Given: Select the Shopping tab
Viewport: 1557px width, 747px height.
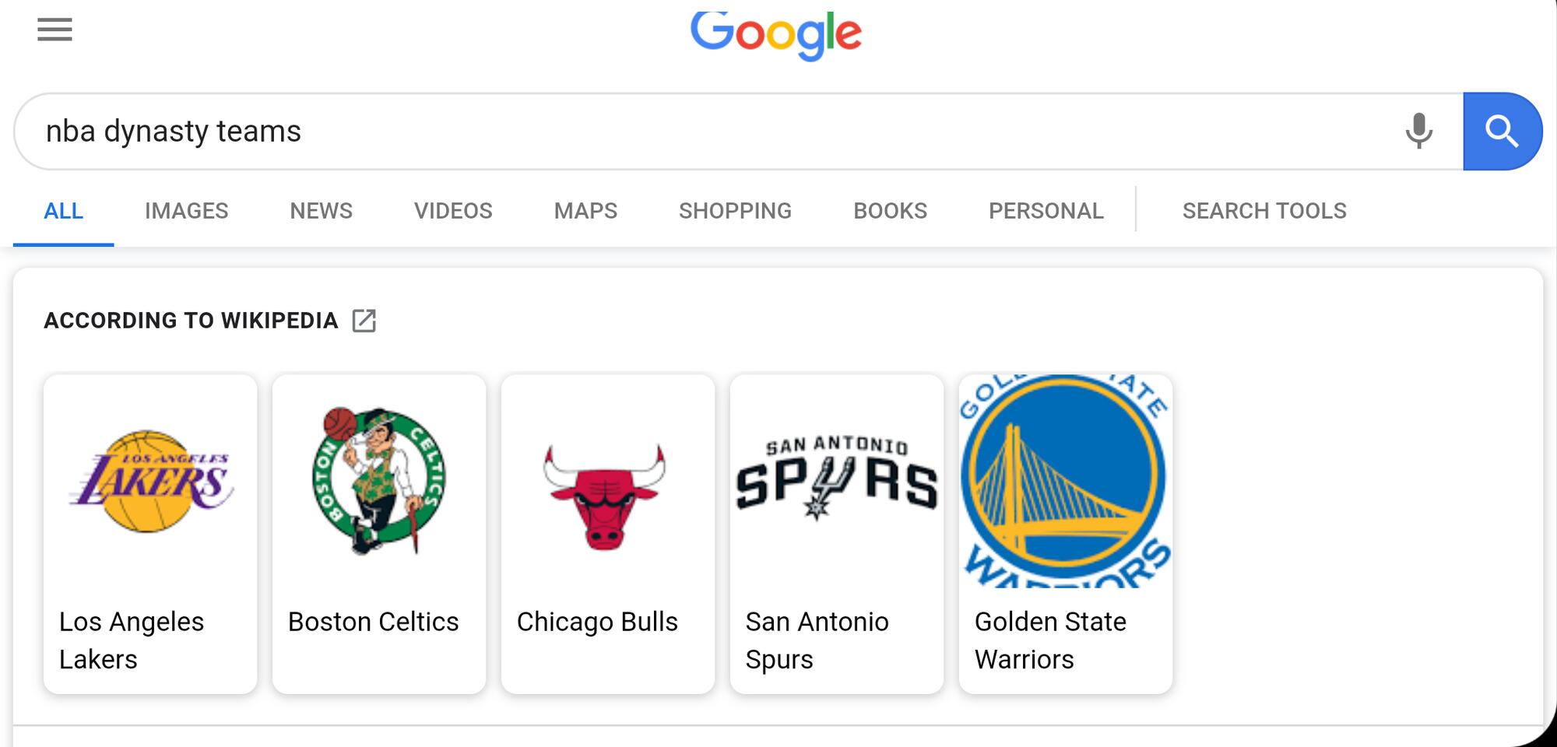Looking at the screenshot, I should coord(735,211).
